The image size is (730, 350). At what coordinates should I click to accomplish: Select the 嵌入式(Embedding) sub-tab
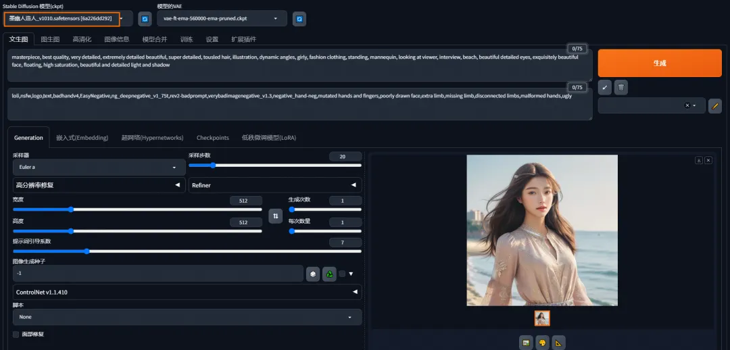pos(82,138)
